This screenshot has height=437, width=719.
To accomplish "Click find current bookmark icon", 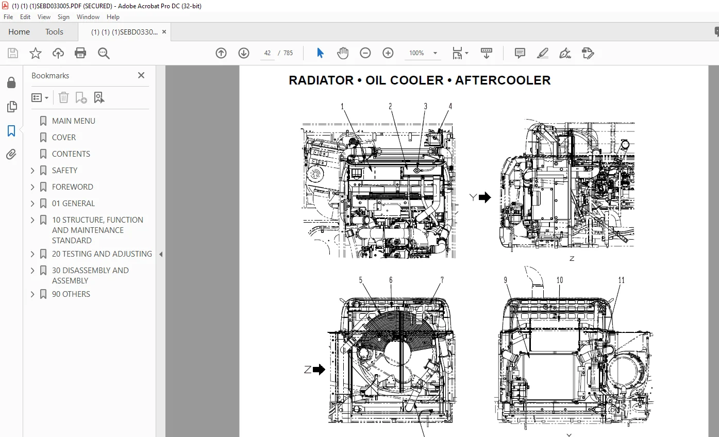I will pos(99,97).
